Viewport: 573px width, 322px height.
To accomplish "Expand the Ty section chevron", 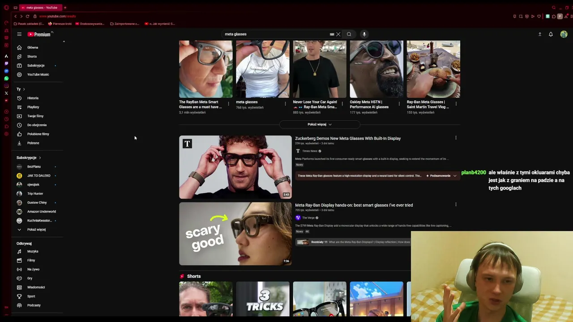I will pos(24,89).
